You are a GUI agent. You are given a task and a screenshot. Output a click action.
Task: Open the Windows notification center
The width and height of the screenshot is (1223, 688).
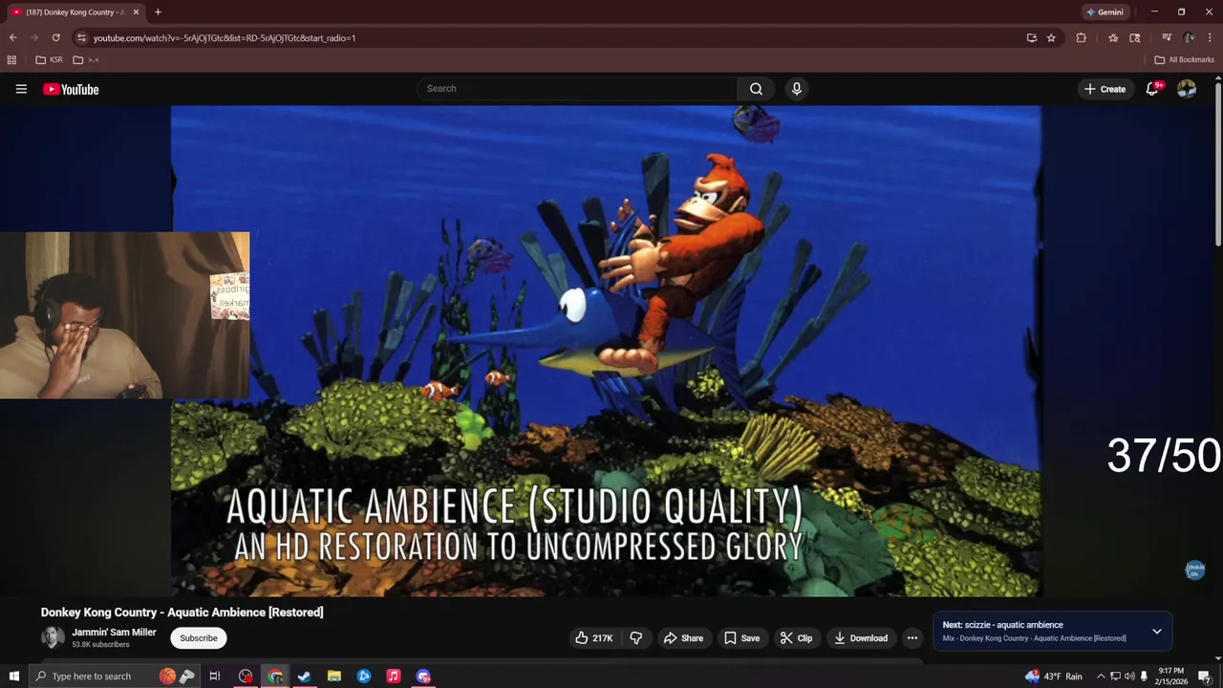pyautogui.click(x=1205, y=677)
